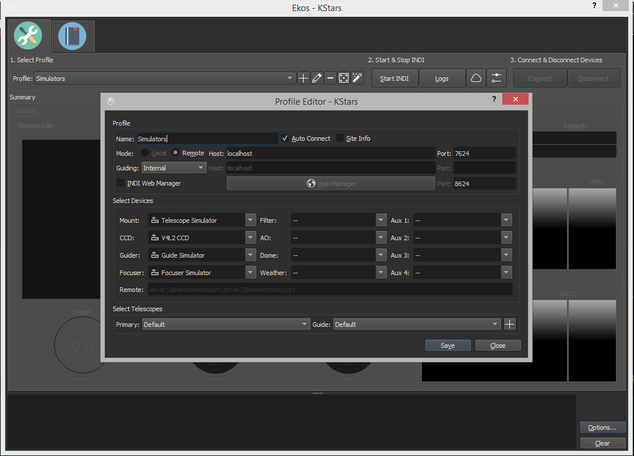Image resolution: width=634 pixels, height=456 pixels.
Task: Click the Save button in Profile Editor
Action: 448,345
